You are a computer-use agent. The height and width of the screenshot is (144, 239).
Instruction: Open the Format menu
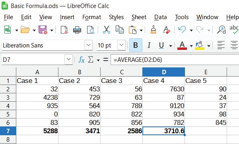[x=91, y=17]
